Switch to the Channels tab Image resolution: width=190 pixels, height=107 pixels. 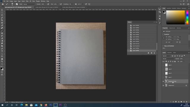point(170,53)
